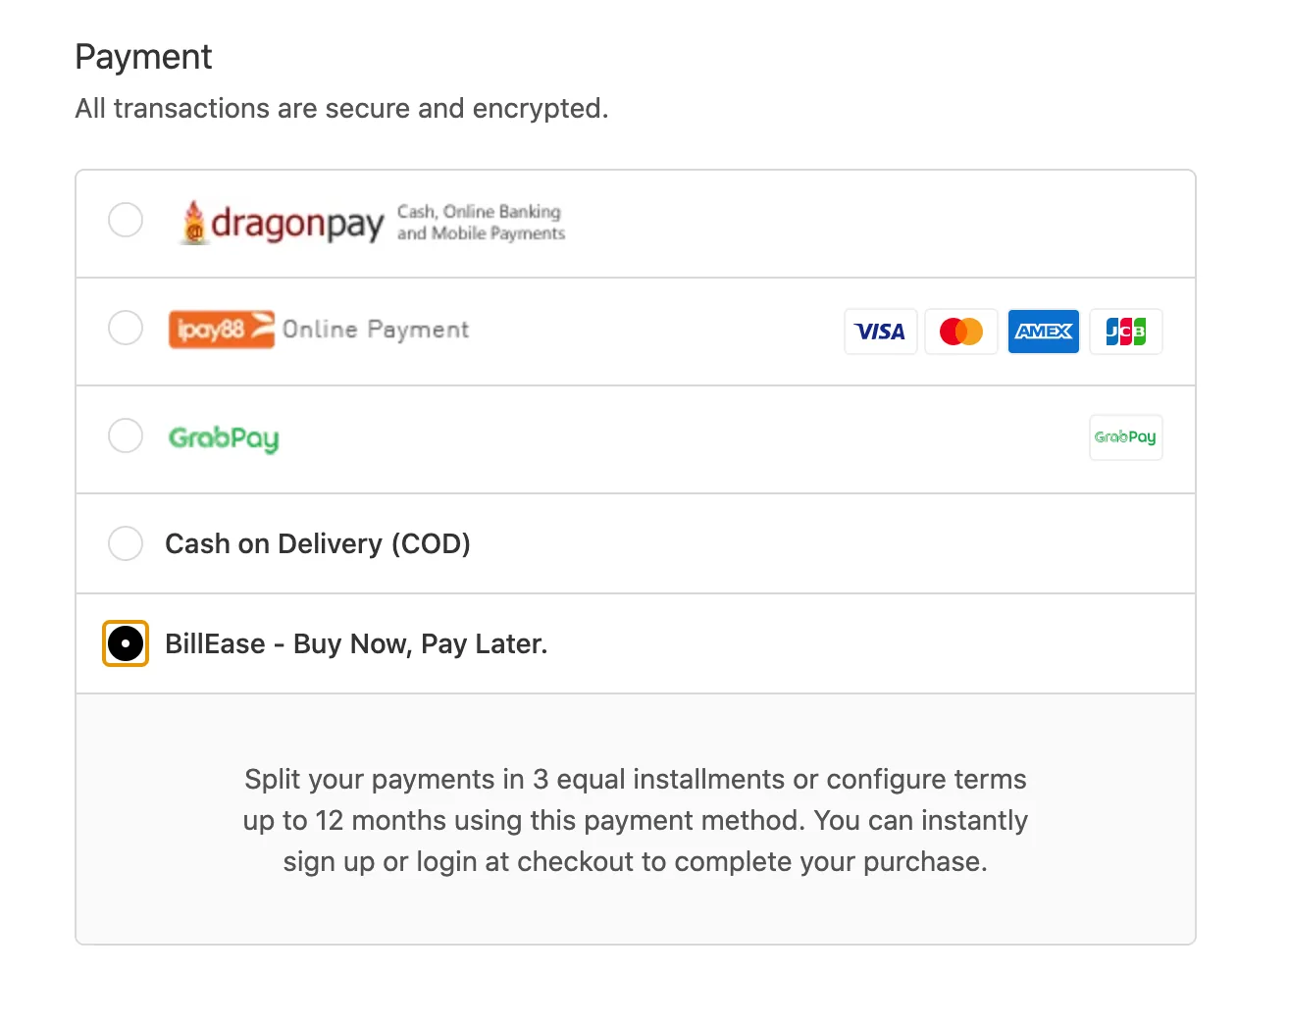Click the Cash on Delivery (COD) label
Image resolution: width=1289 pixels, height=1024 pixels.
pyautogui.click(x=318, y=543)
